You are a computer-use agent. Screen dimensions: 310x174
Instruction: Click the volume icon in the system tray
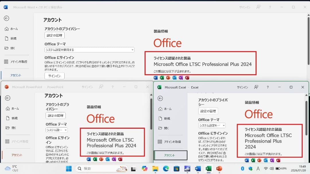272,169
